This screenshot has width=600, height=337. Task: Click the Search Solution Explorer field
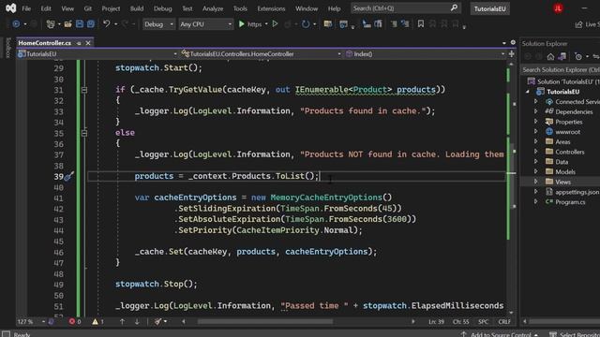point(561,70)
